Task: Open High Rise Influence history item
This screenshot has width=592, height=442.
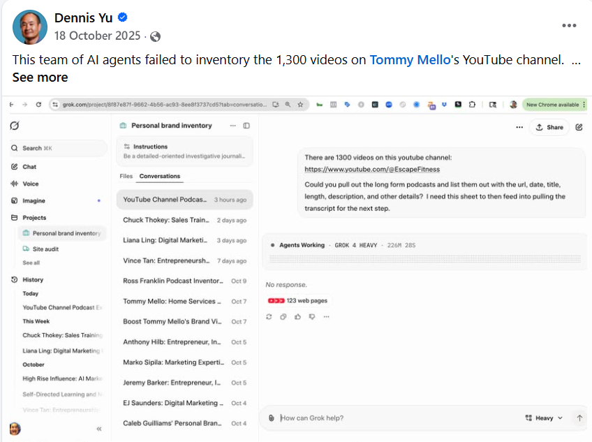Action: coord(62,378)
